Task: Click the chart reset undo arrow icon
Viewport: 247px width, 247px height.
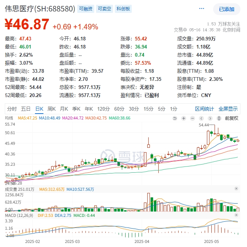Action: (175, 118)
